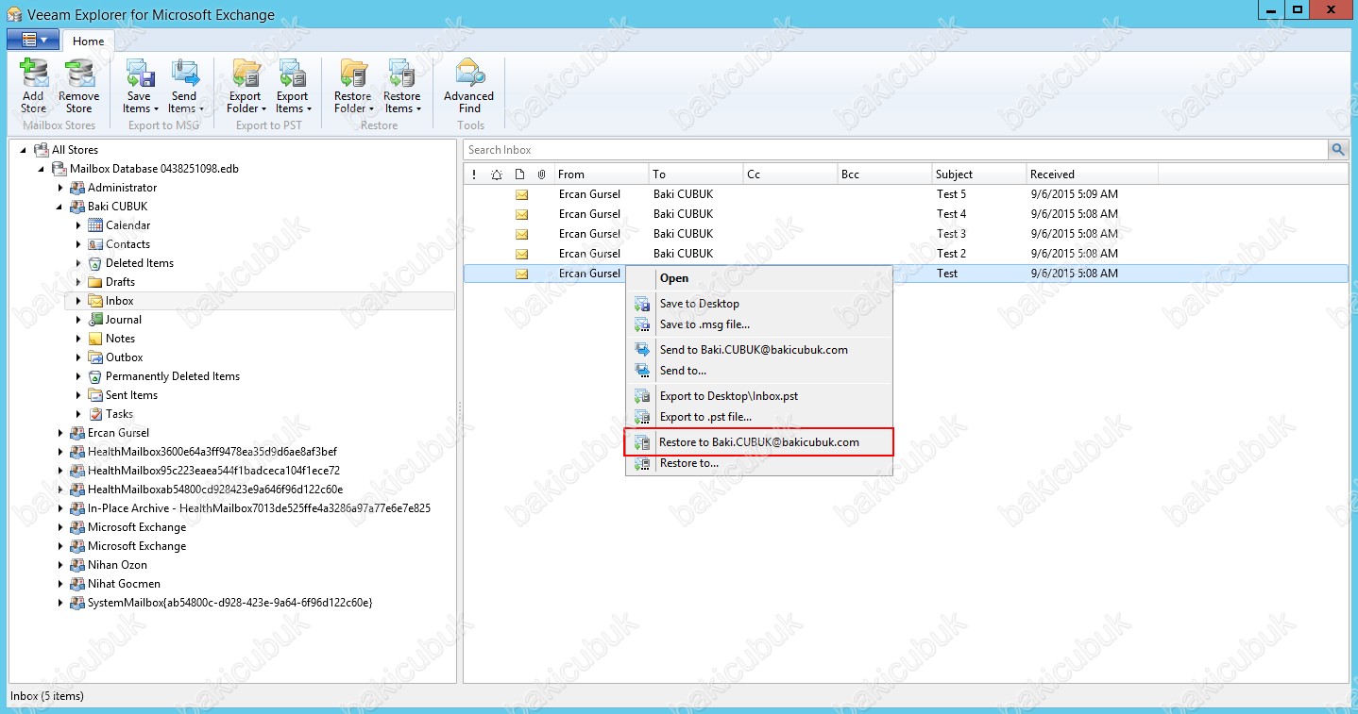Click the Outbox folder icon
This screenshot has height=714, width=1358.
coord(94,357)
